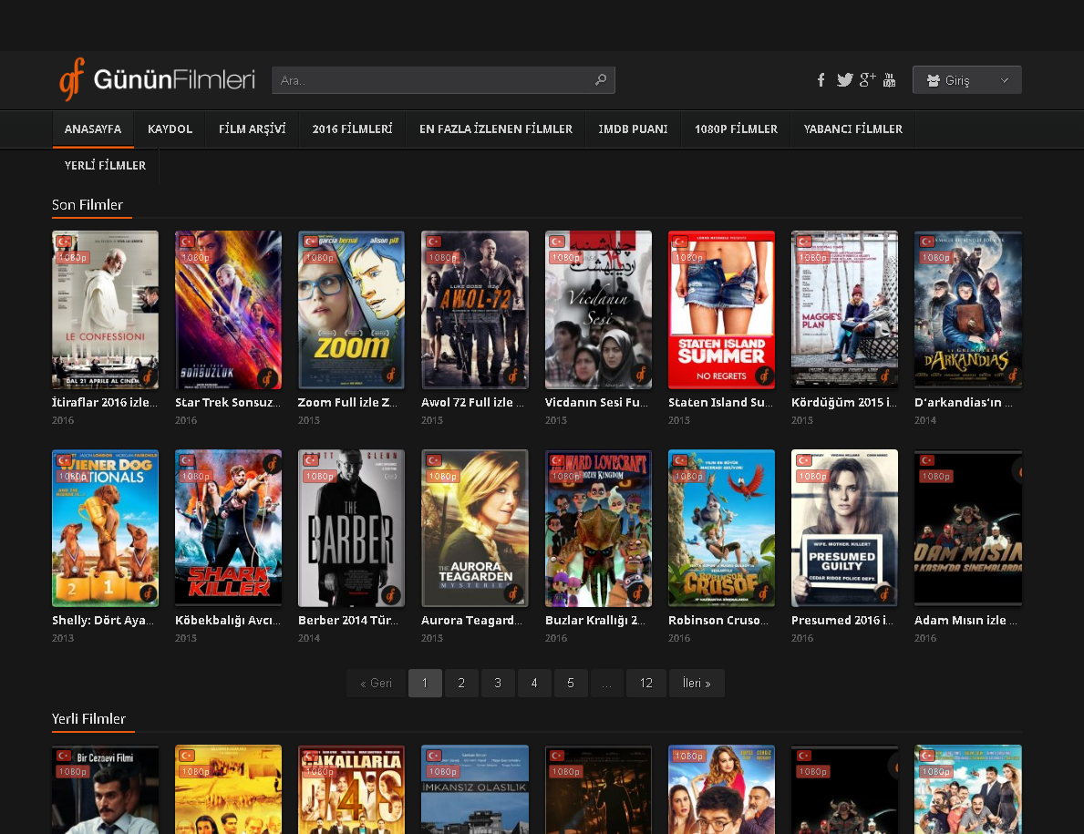Open the Twitter social icon
The width and height of the screenshot is (1084, 834).
coord(844,80)
